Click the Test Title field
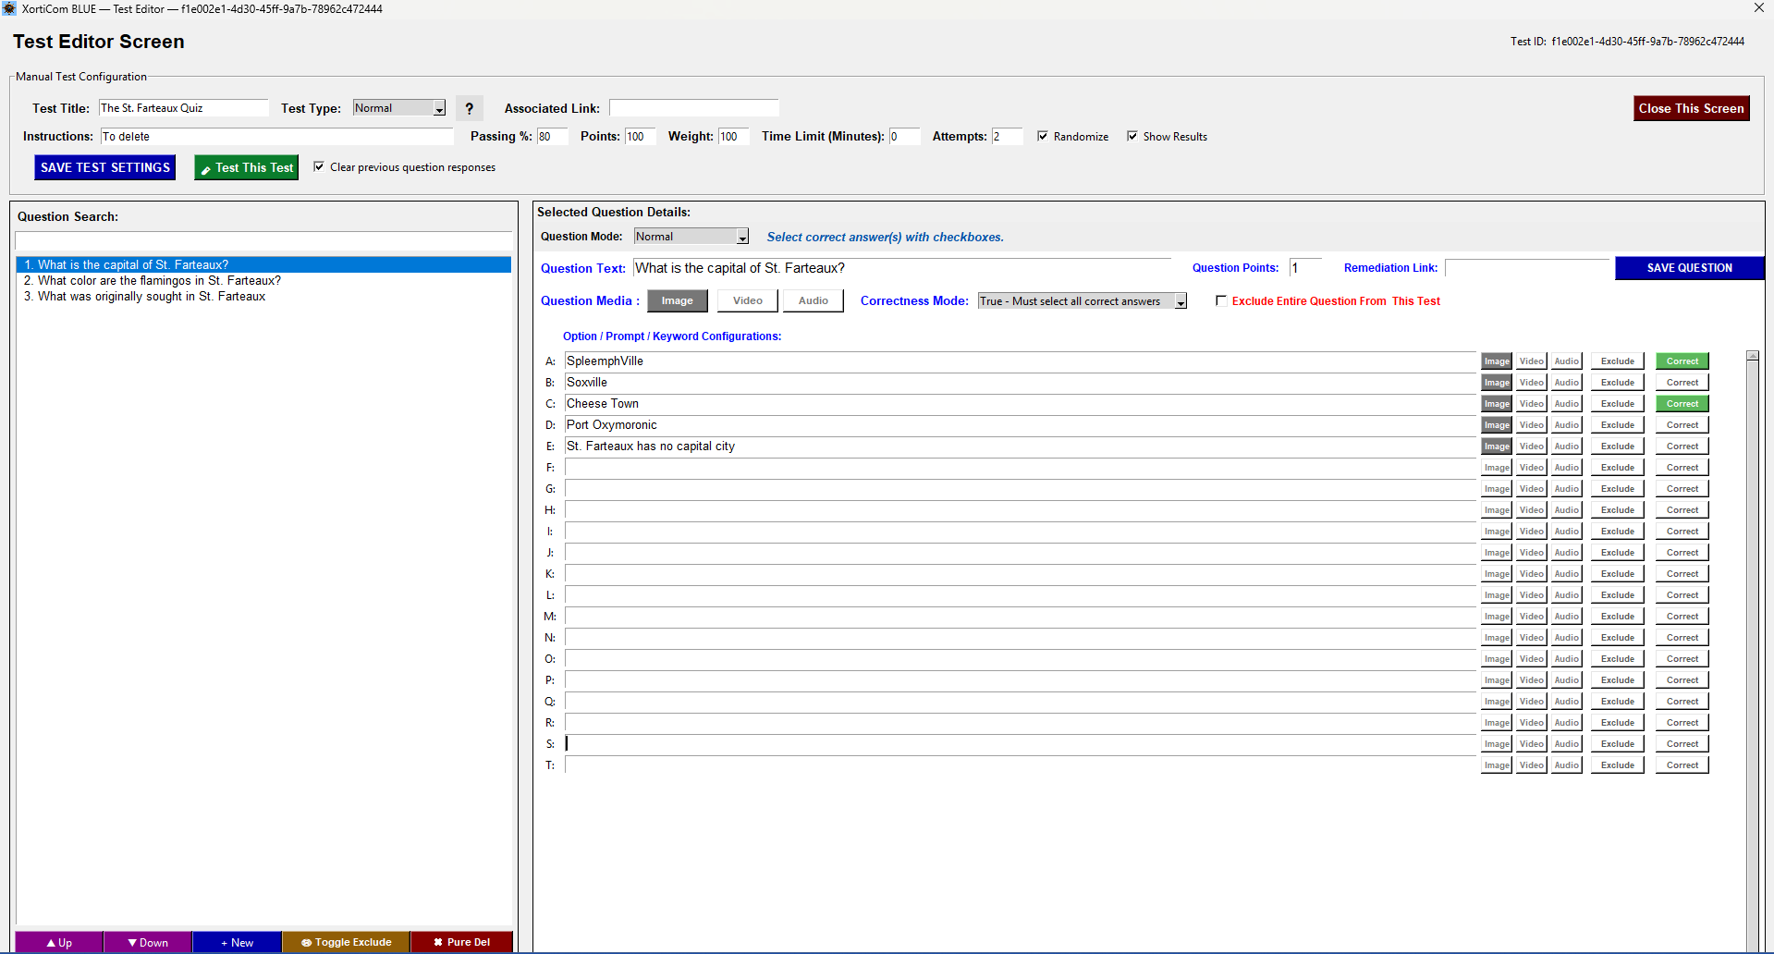1774x954 pixels. 183,108
